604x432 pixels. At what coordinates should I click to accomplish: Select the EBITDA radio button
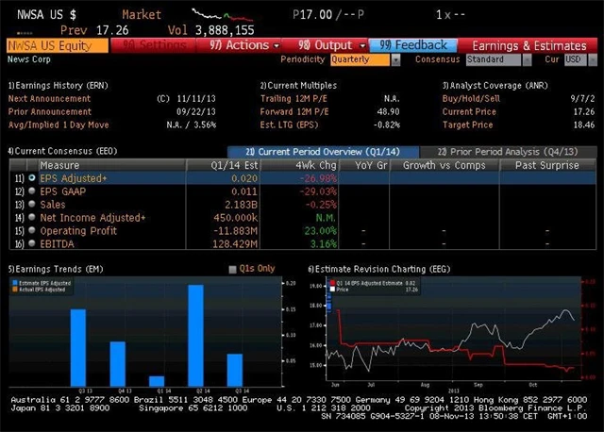coord(32,243)
